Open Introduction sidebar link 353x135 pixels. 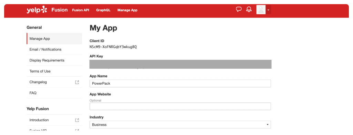click(x=54, y=120)
